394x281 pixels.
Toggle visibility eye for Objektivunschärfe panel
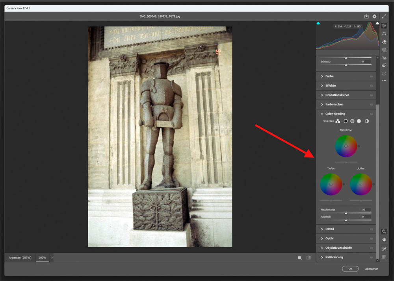tap(372, 248)
